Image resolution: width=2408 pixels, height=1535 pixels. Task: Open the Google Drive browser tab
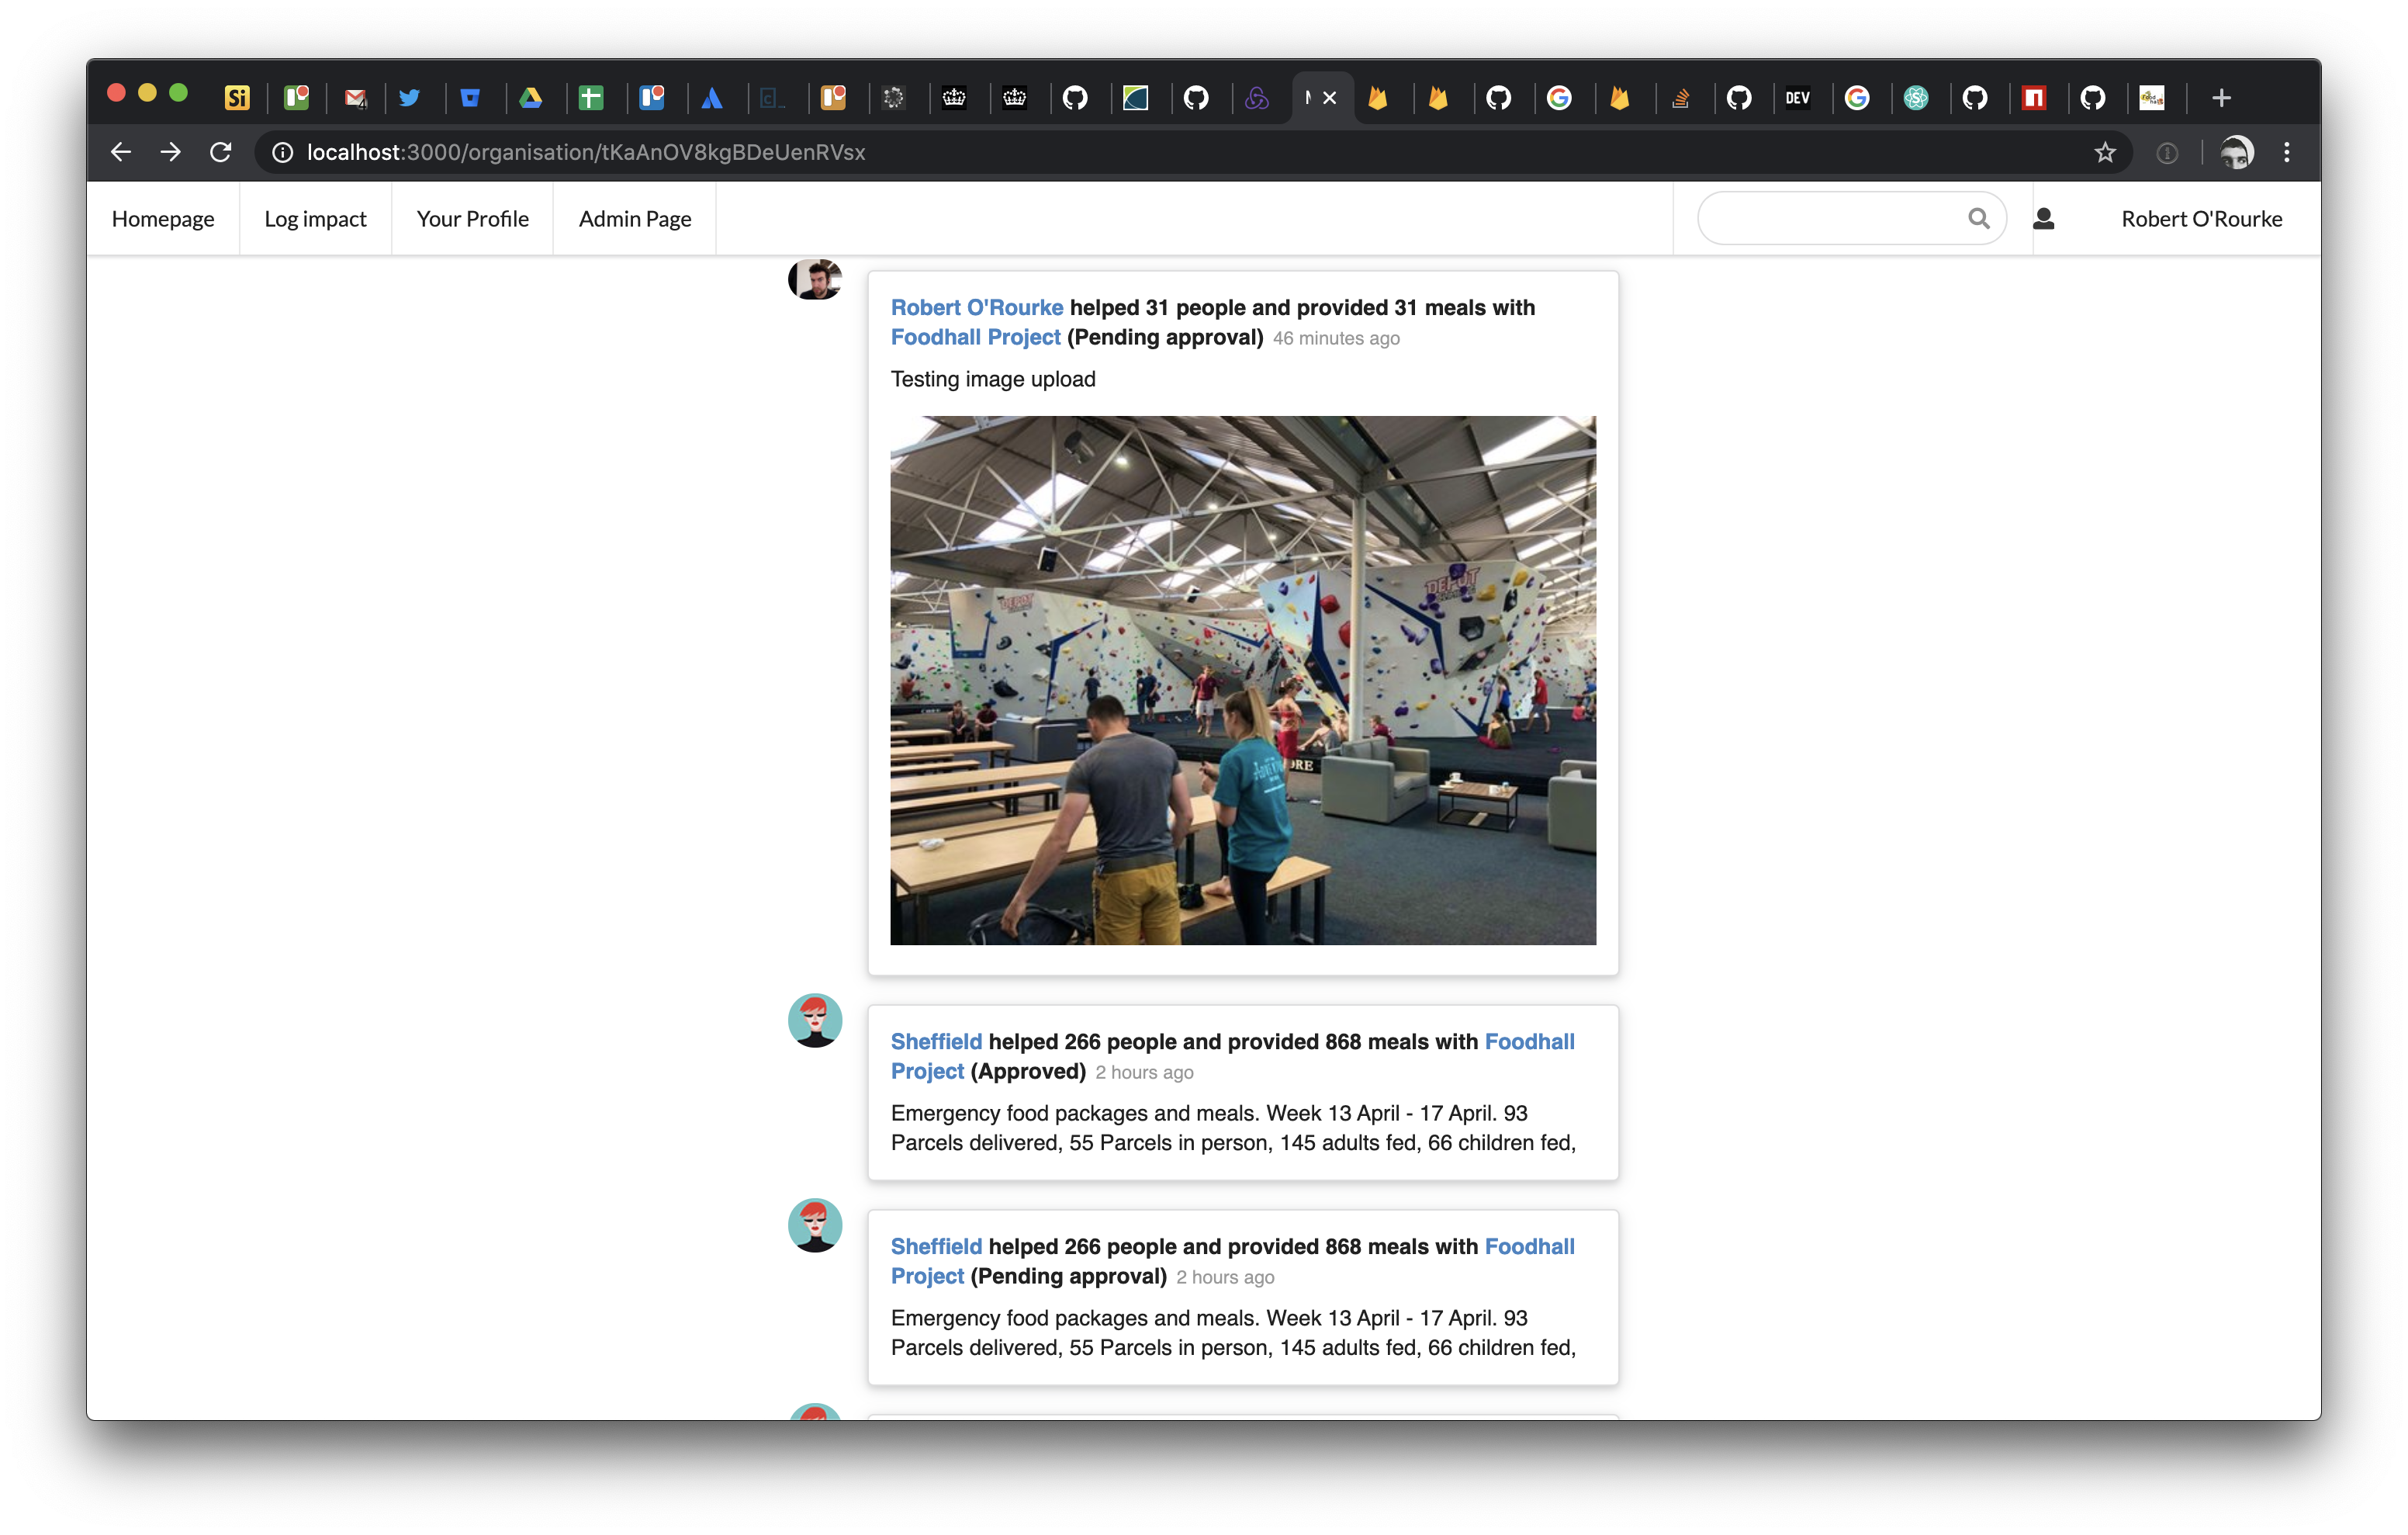pyautogui.click(x=531, y=98)
